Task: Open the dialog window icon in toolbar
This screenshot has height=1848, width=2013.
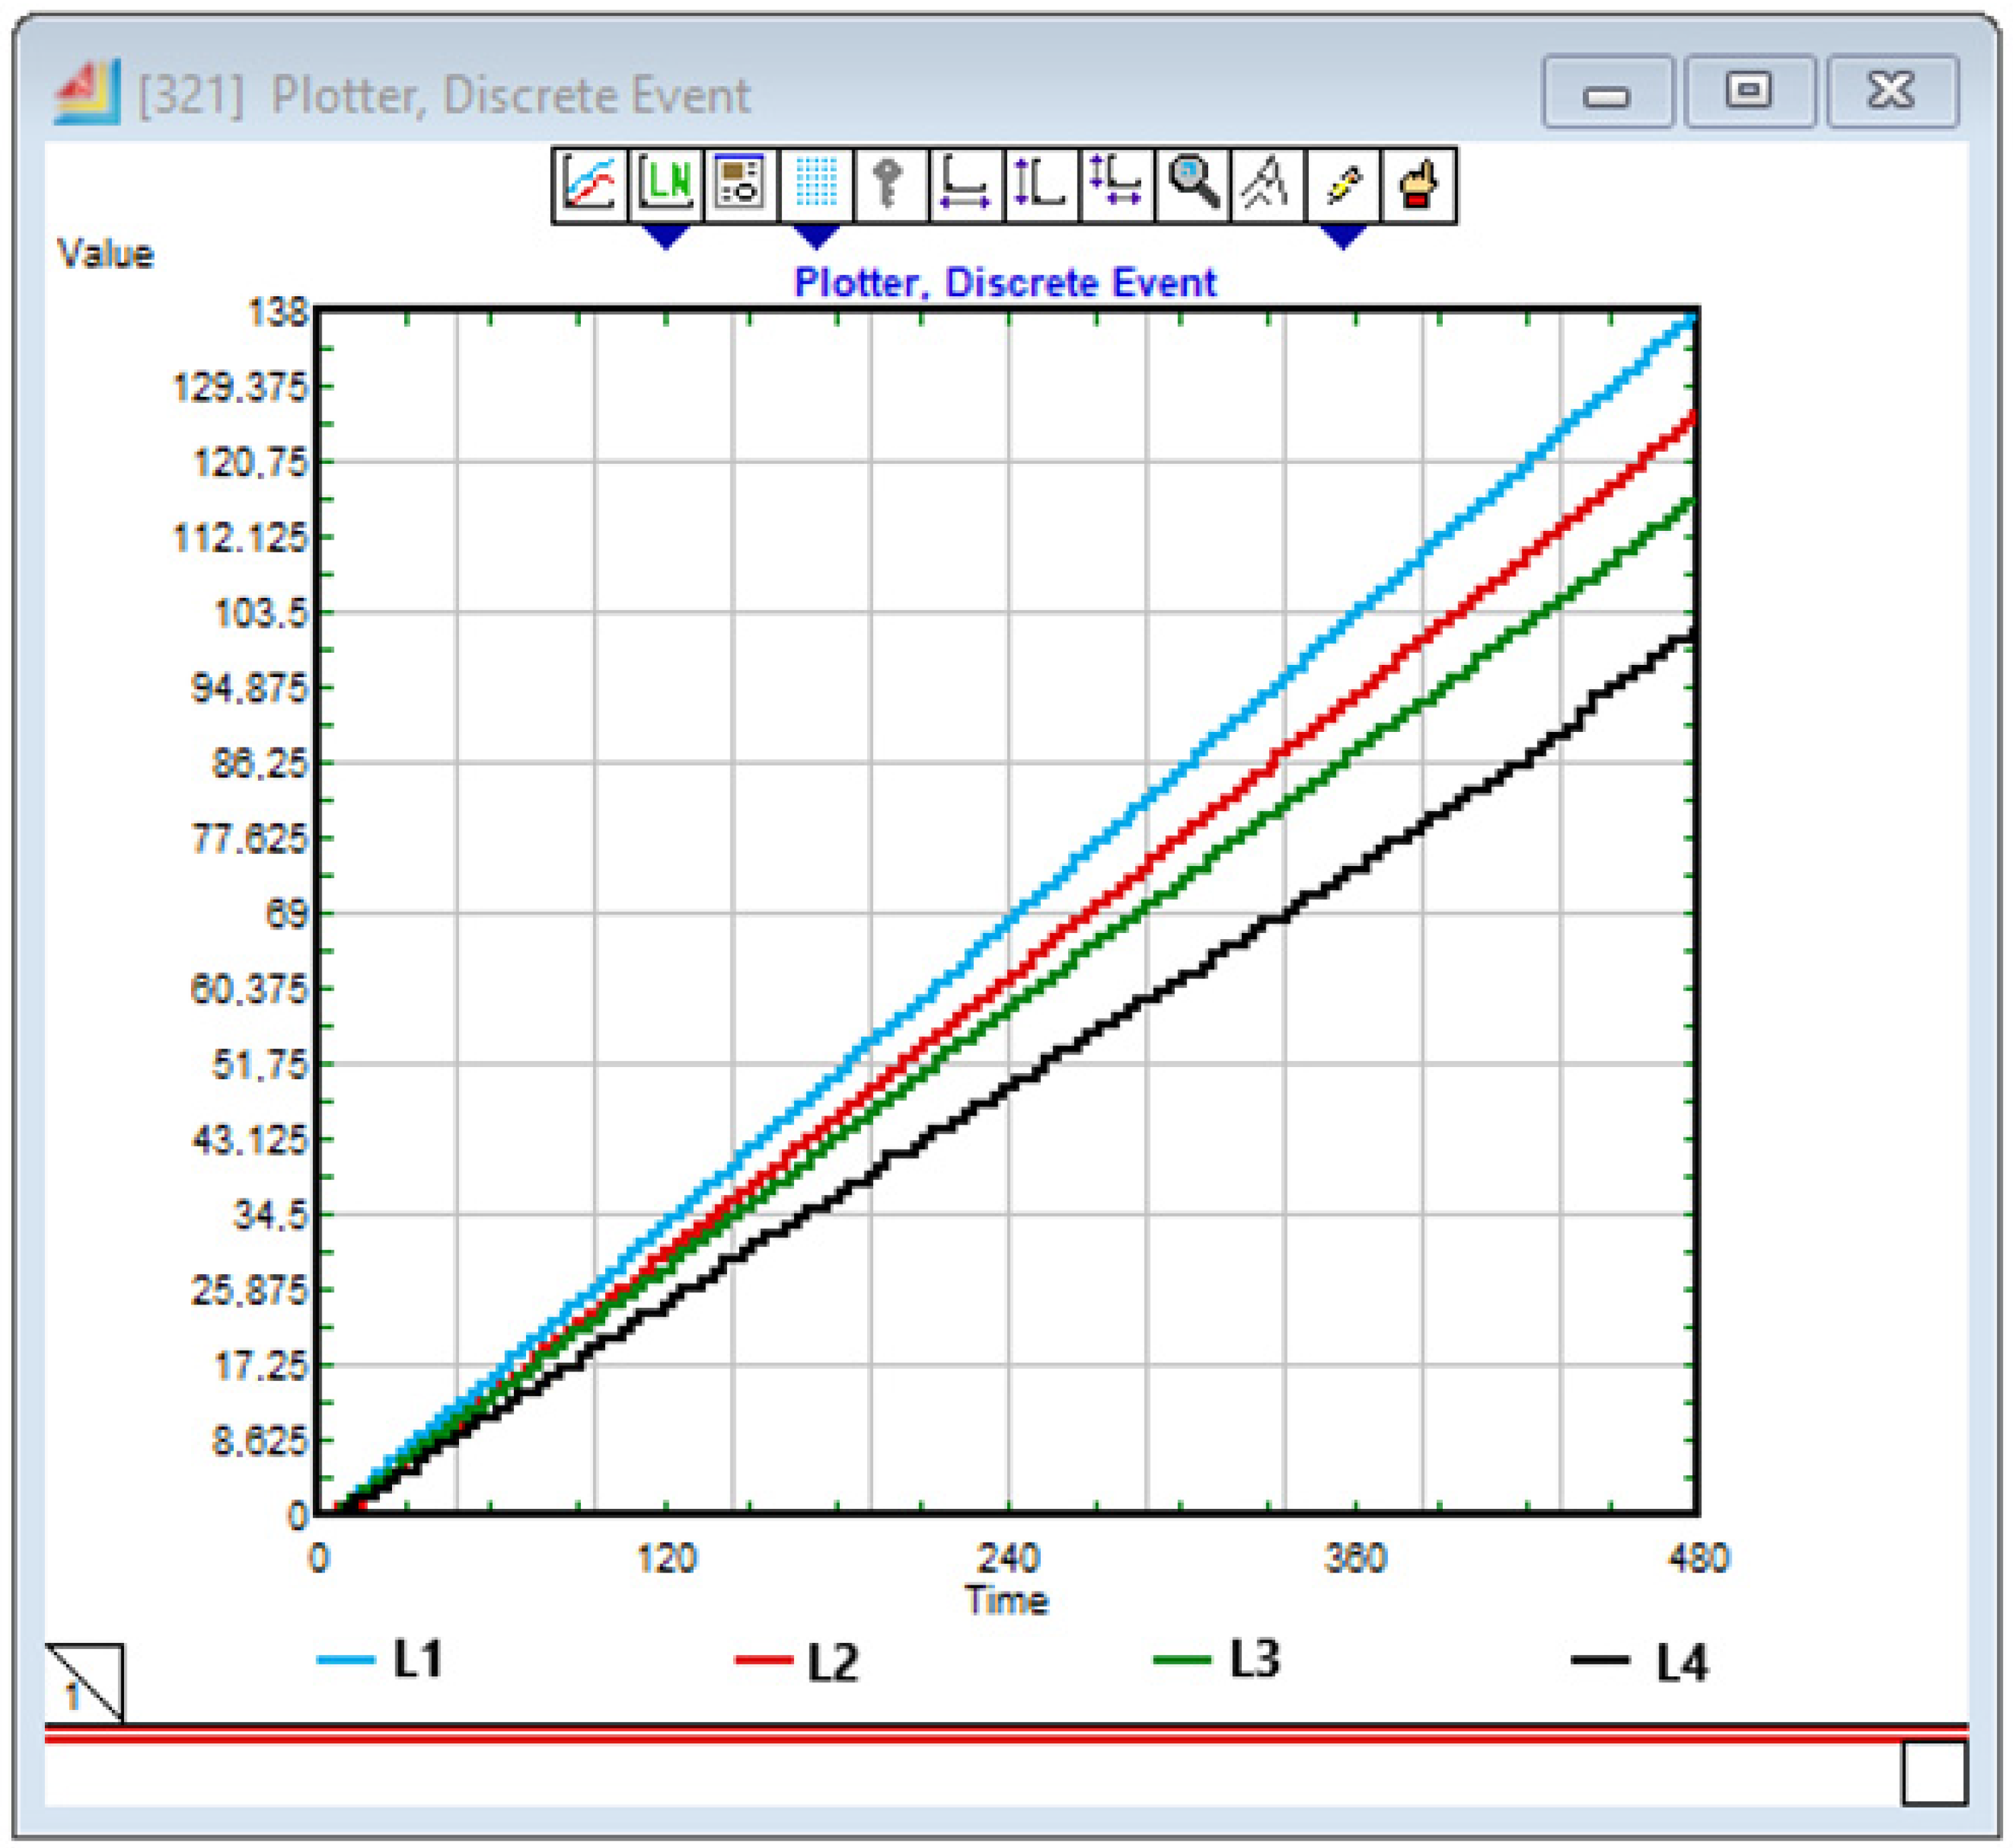Action: [x=740, y=184]
